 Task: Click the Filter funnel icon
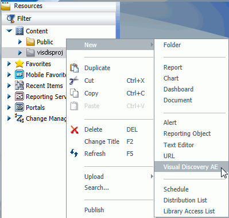coord(10,18)
